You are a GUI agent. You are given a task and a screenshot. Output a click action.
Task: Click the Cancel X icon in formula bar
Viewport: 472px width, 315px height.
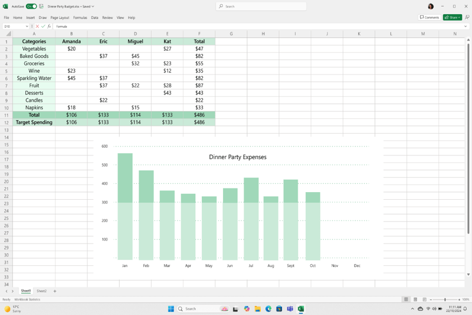(37, 27)
